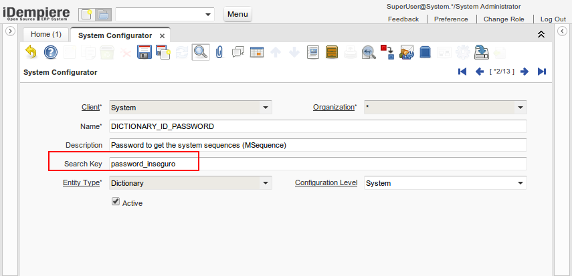
Task: Click the Find record magnifier icon
Action: 200,52
